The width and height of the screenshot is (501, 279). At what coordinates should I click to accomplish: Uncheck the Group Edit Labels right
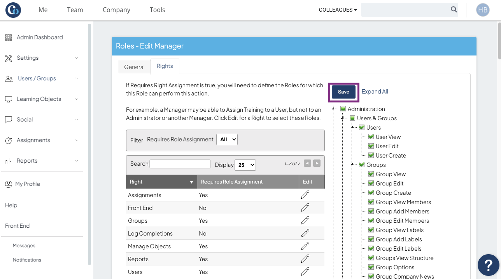pyautogui.click(x=371, y=249)
